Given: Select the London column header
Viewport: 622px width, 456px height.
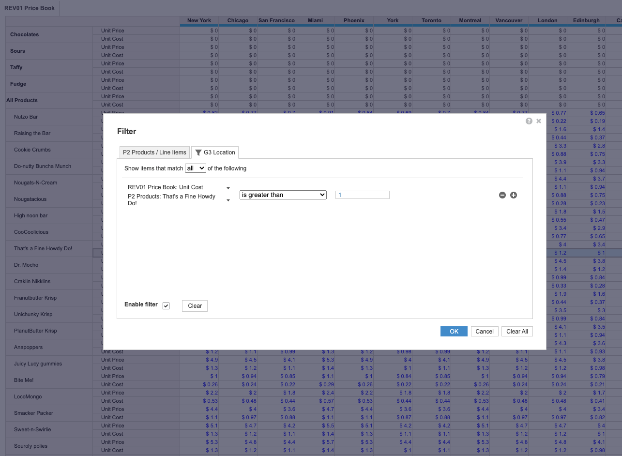Looking at the screenshot, I should coord(547,20).
